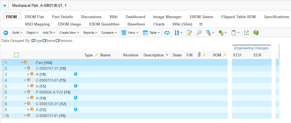Click the refresh arrows toolbar icon
The width and height of the screenshot is (291, 123).
[167, 33]
